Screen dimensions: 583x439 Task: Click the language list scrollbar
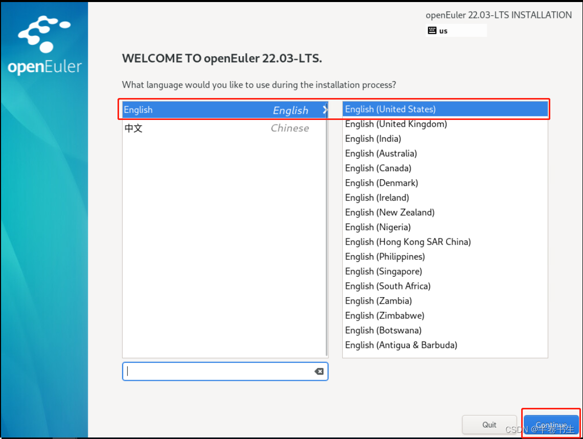click(326, 230)
